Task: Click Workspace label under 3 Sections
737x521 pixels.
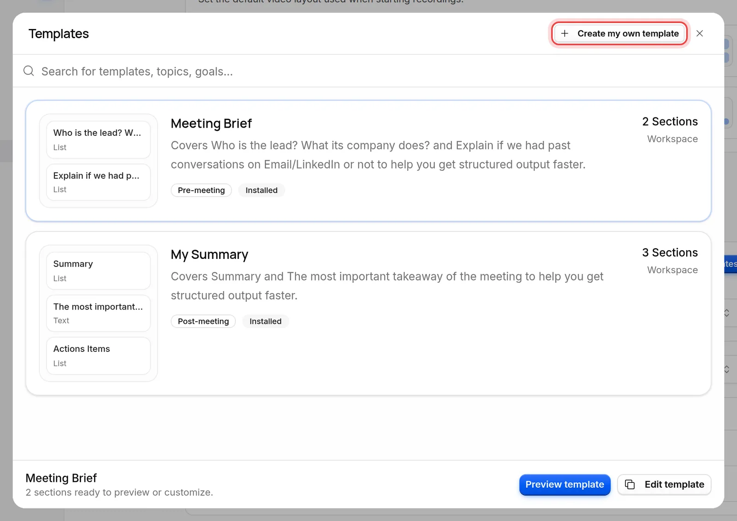Action: pyautogui.click(x=673, y=270)
